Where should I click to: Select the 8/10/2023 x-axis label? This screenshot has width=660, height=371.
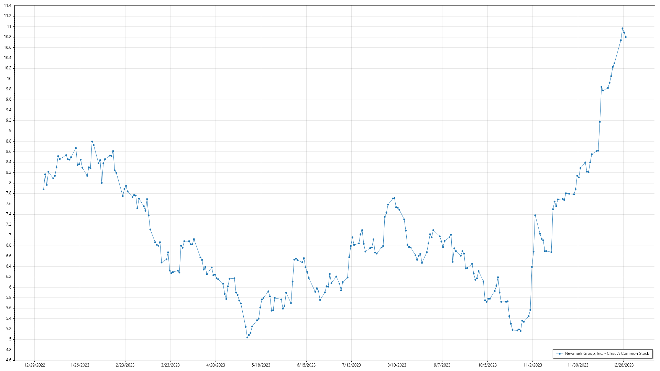pyautogui.click(x=397, y=365)
